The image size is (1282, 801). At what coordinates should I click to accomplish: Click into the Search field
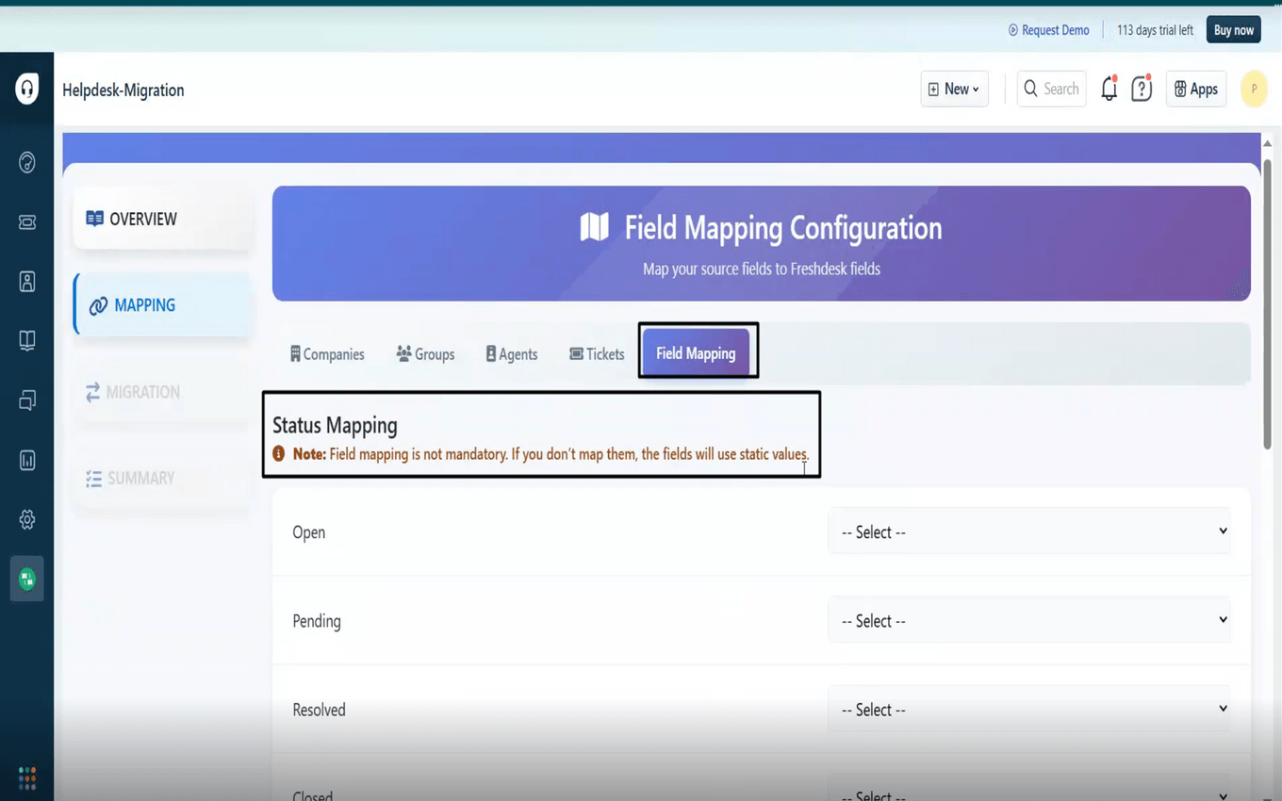[1051, 89]
